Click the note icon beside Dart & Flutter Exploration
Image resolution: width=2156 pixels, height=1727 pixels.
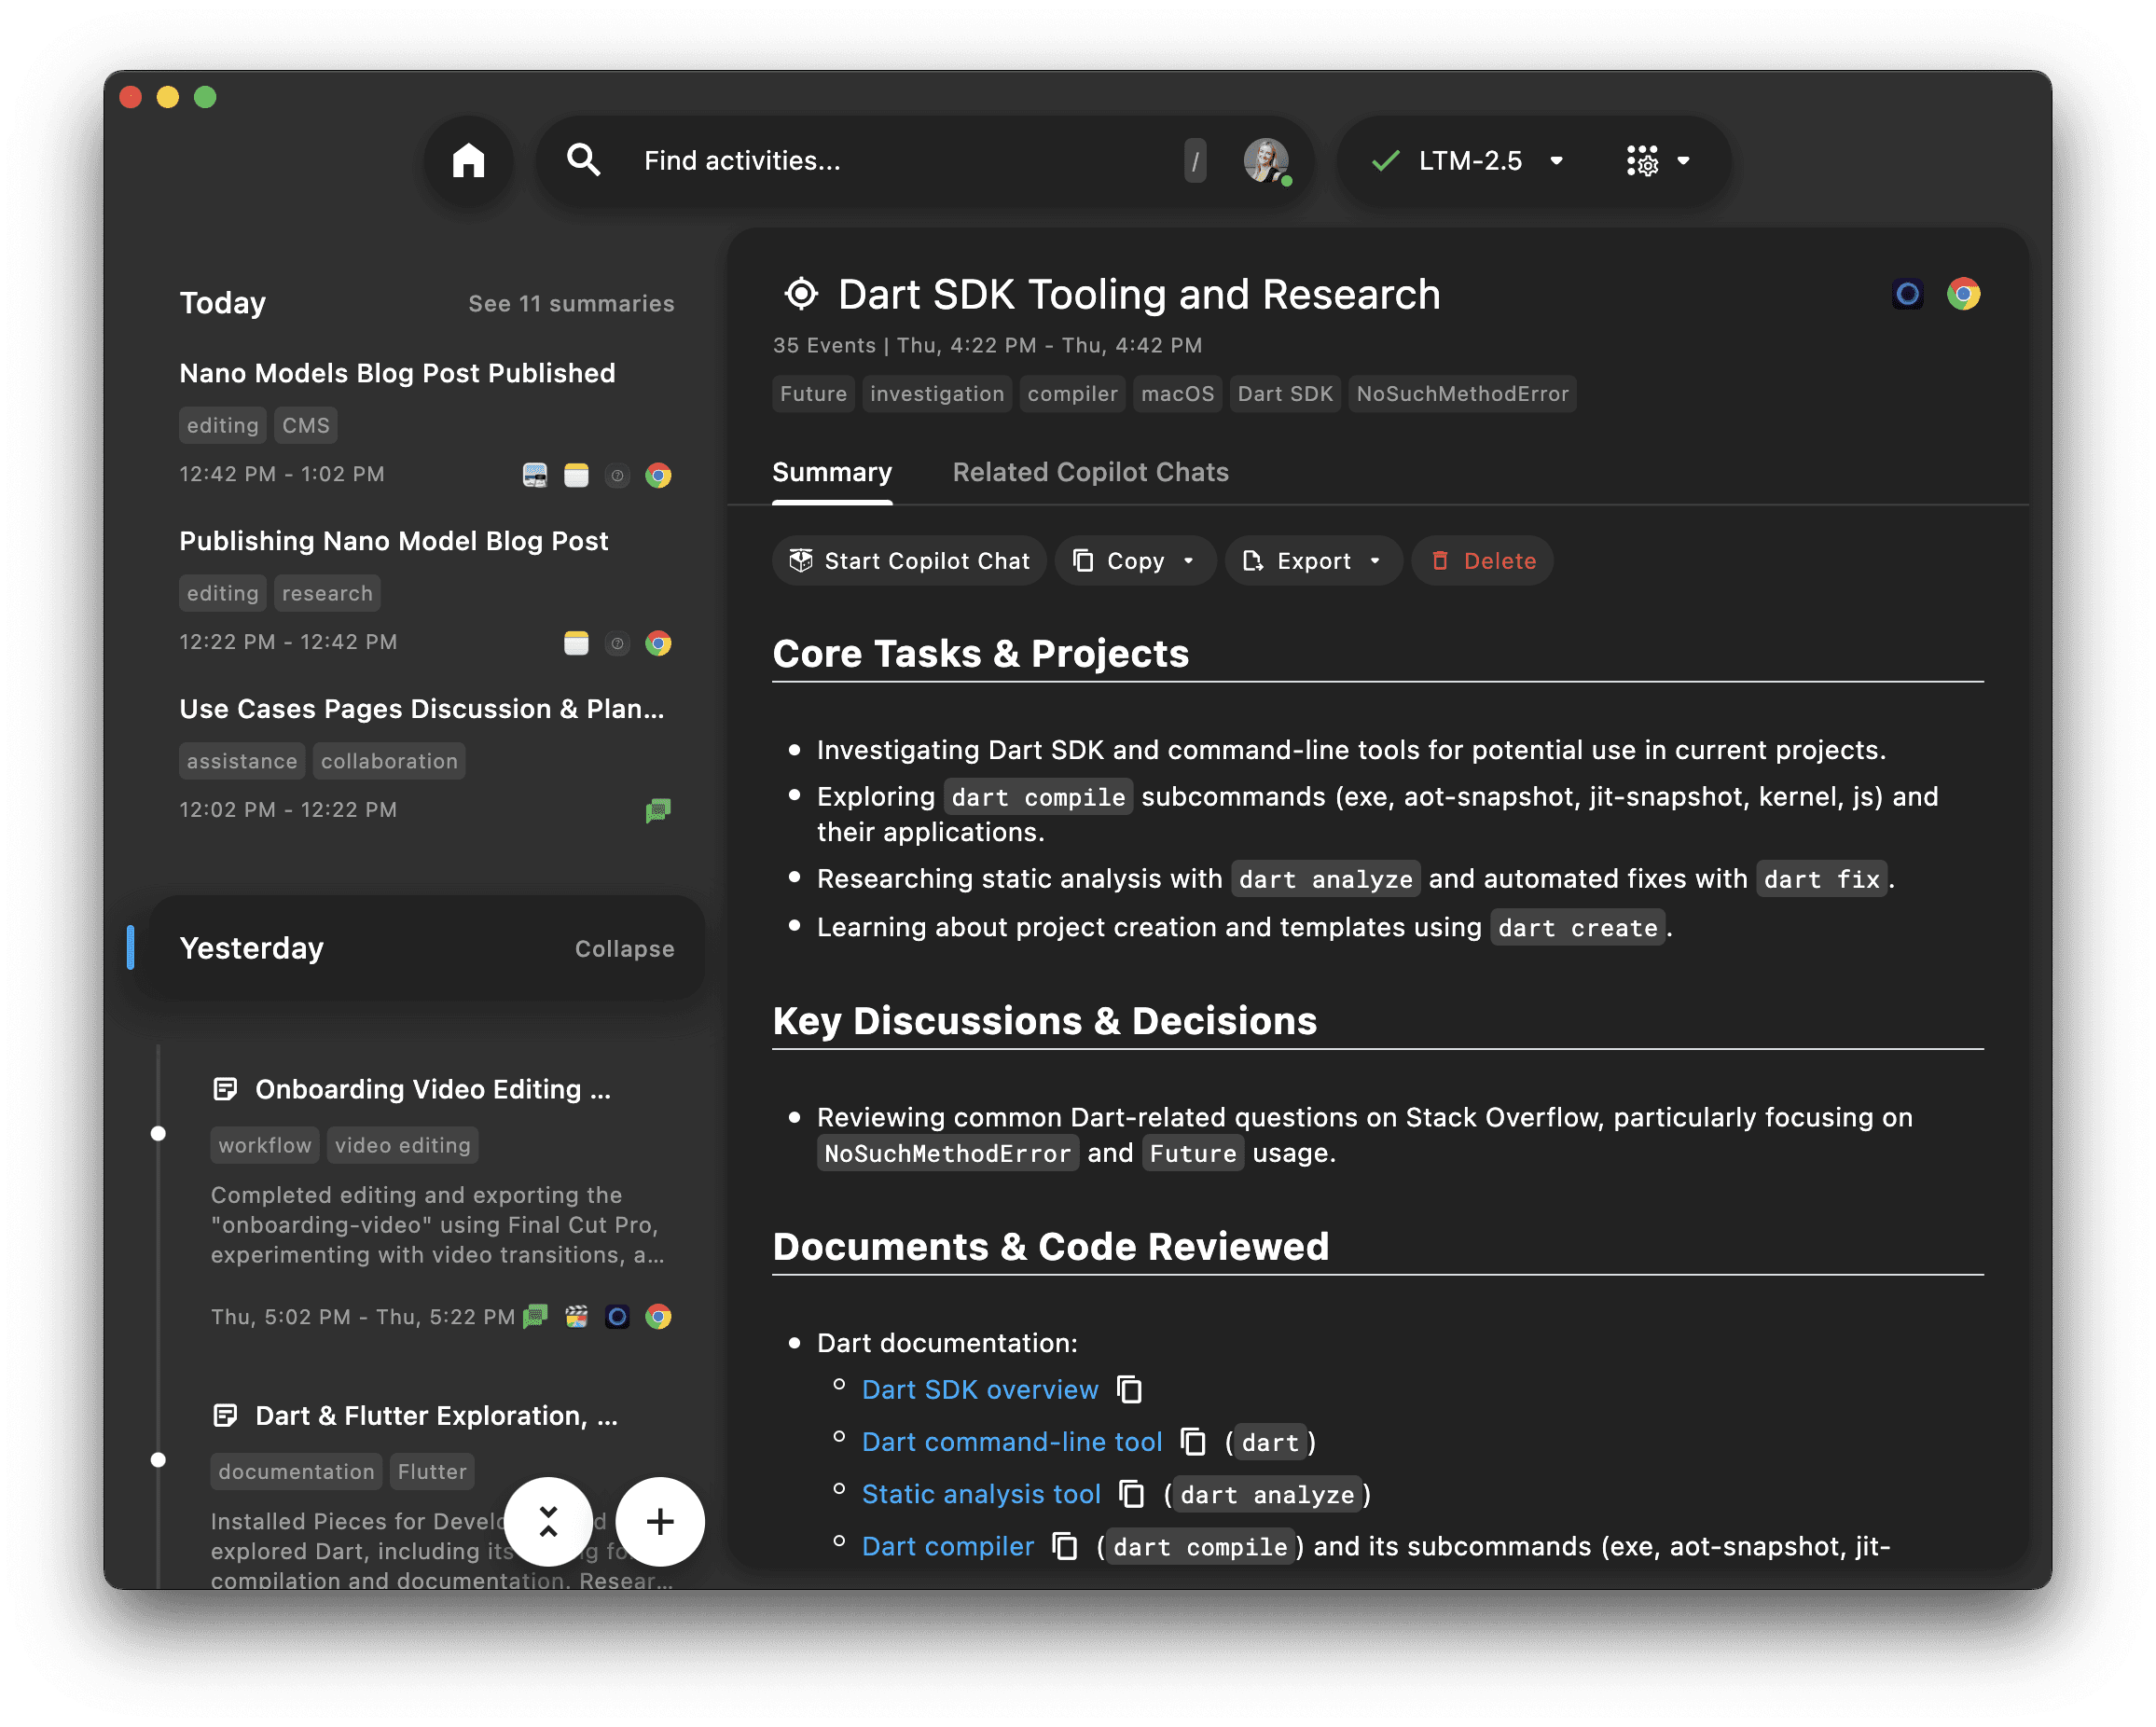[225, 1415]
